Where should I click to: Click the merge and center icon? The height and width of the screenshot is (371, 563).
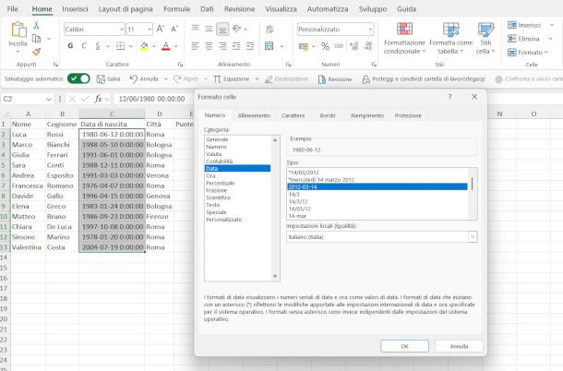269,46
